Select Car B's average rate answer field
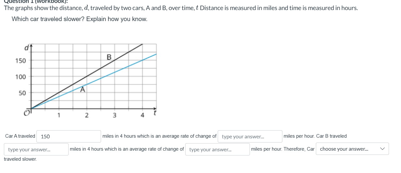This screenshot has height=173, width=401. tap(217, 149)
